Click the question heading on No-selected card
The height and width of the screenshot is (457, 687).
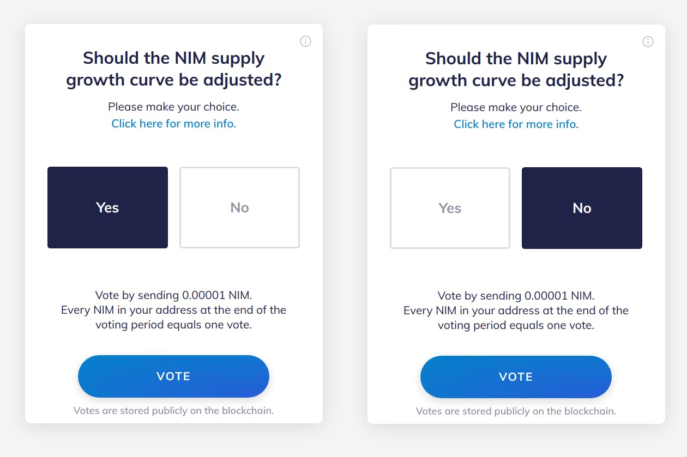pyautogui.click(x=516, y=69)
